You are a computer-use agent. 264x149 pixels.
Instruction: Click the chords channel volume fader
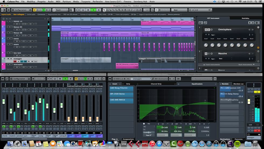coord(4,102)
